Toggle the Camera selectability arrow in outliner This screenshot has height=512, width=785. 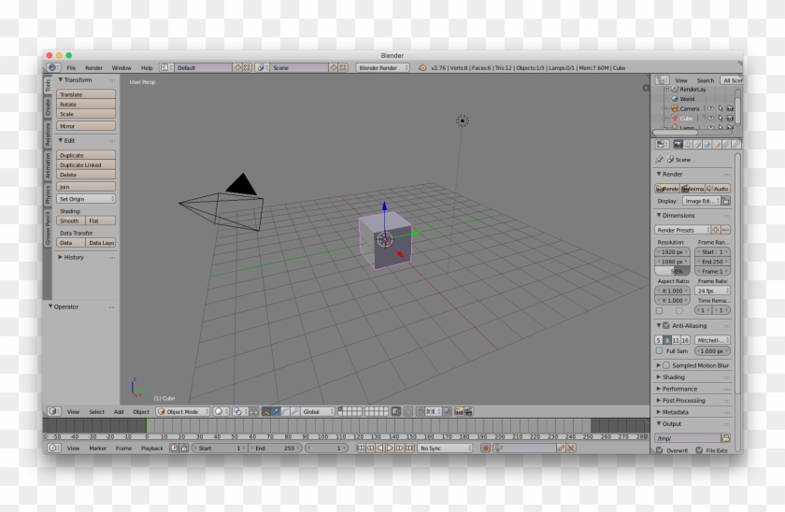(721, 108)
